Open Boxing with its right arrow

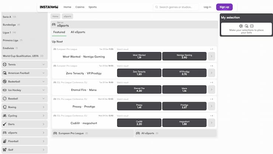(x=44, y=107)
